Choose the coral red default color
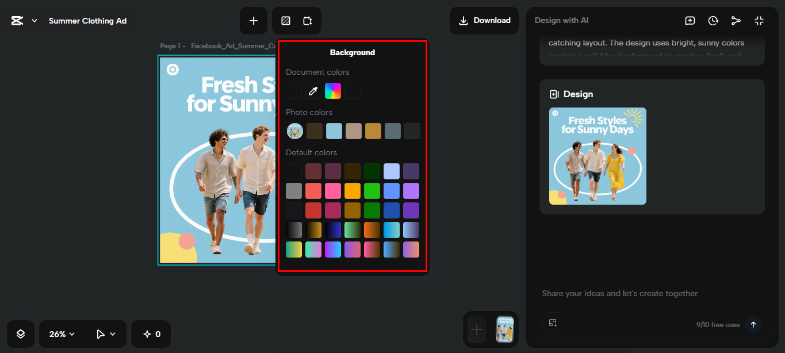The width and height of the screenshot is (785, 353). click(313, 191)
